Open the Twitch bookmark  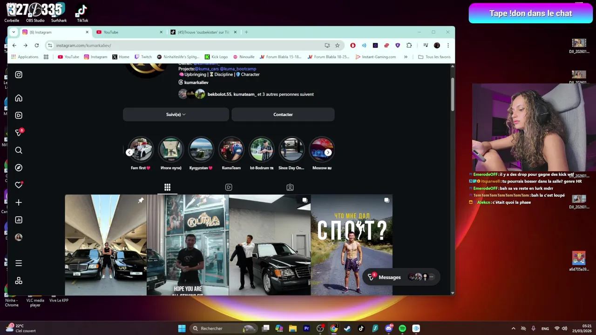143,57
